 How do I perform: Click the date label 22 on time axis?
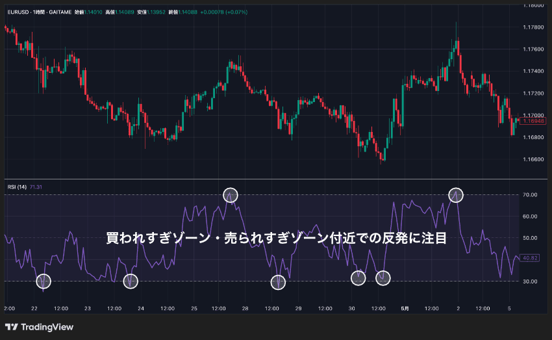tap(34, 308)
